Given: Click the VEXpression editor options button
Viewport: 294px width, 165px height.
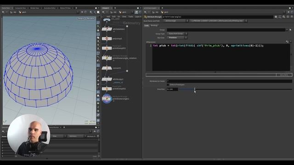Looking at the screenshot, I should [x=287, y=42].
